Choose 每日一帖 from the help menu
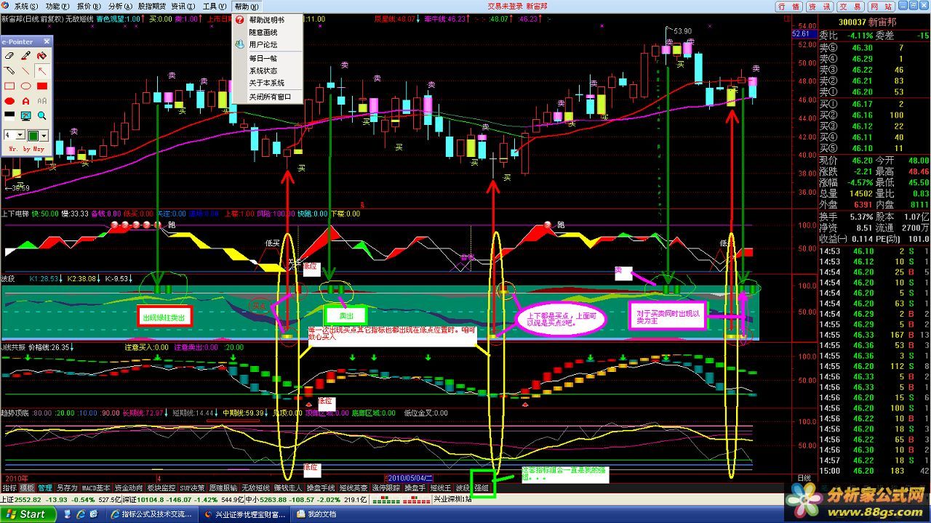This screenshot has height=523, width=931. pos(262,58)
